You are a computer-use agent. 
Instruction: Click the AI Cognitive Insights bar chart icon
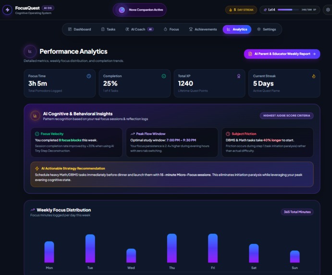click(x=35, y=116)
